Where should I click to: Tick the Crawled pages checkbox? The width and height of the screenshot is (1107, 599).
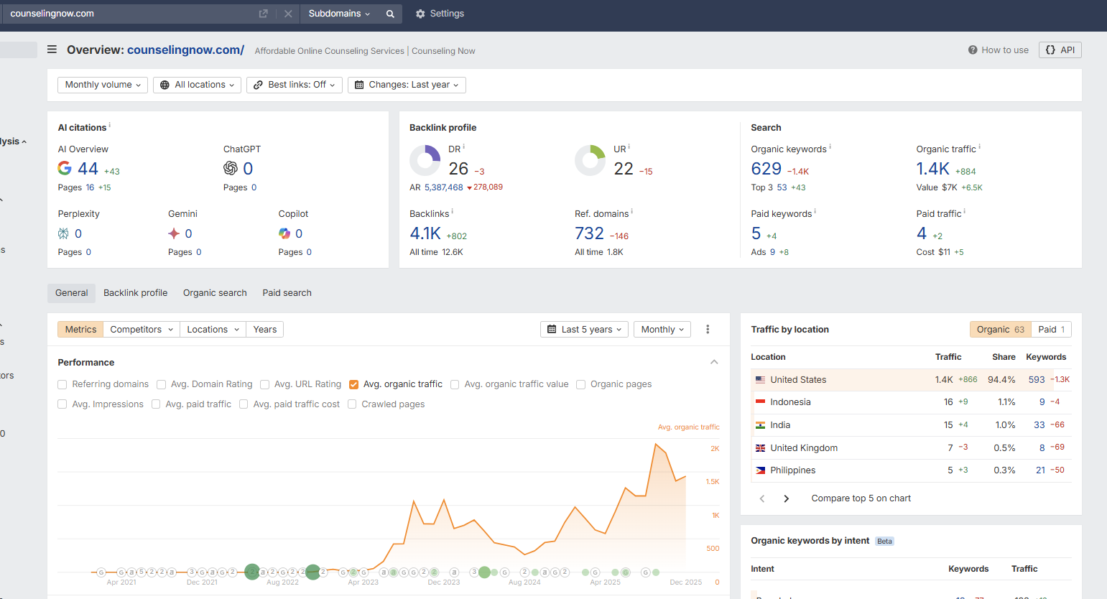352,404
